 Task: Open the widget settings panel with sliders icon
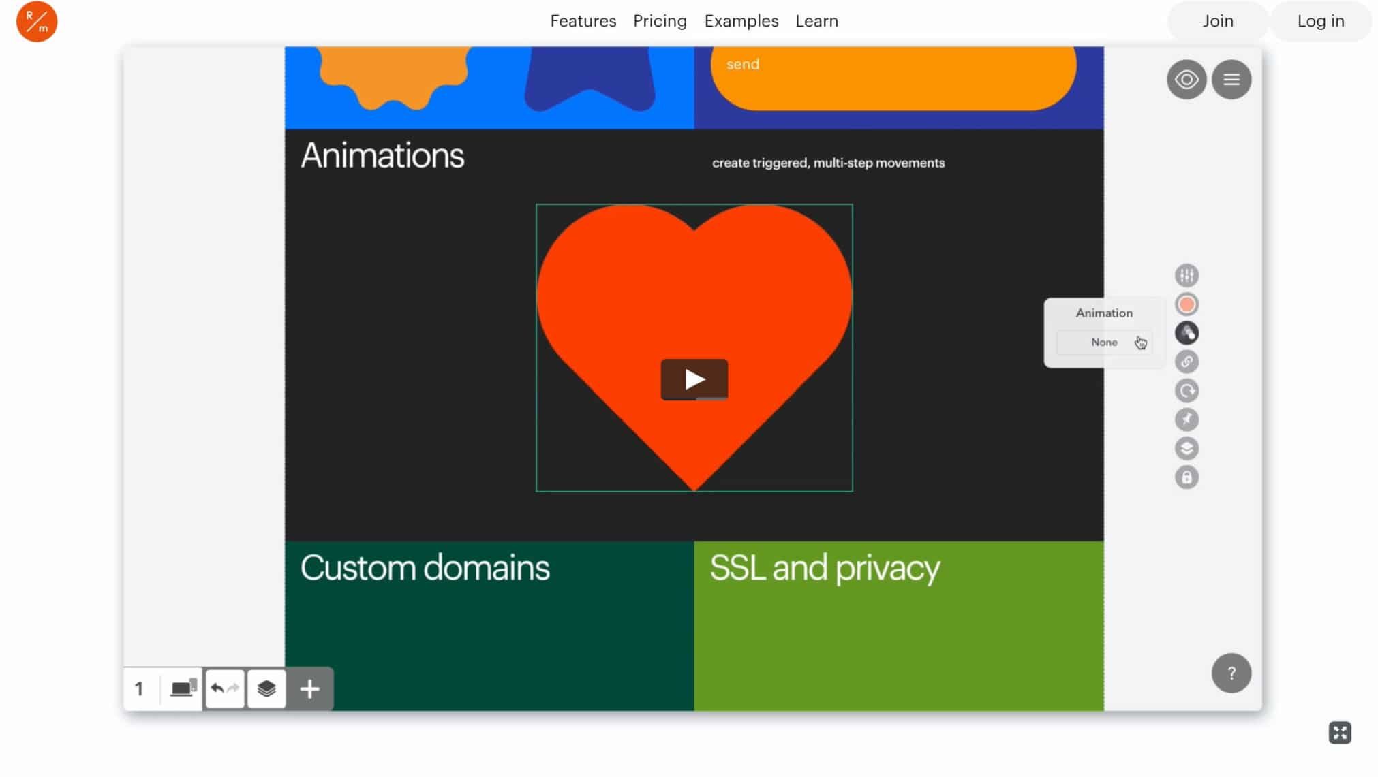pos(1186,274)
